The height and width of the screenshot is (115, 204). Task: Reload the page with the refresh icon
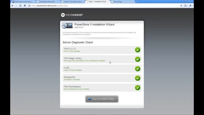tap(20, 6)
